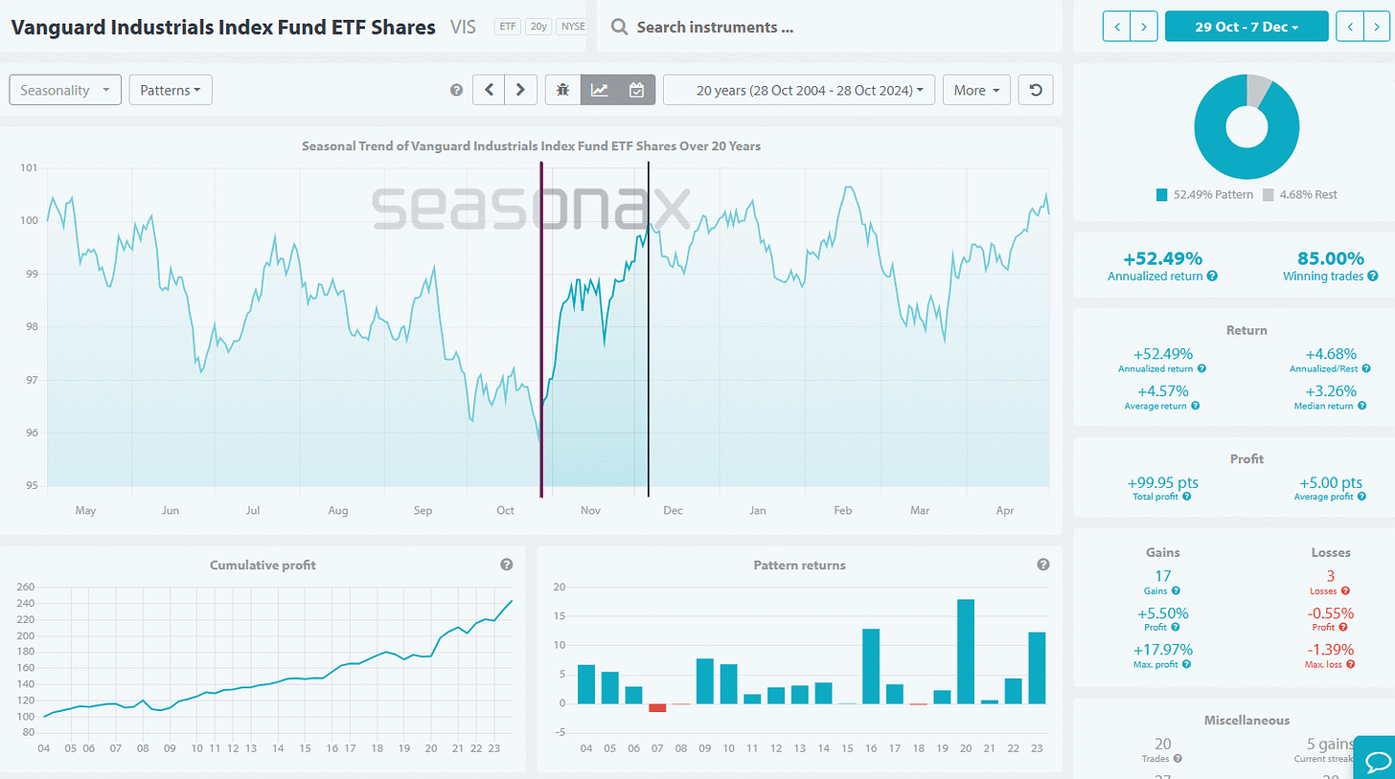Shift period end earlier with left arrow
This screenshot has height=779, width=1395.
pyautogui.click(x=1350, y=27)
